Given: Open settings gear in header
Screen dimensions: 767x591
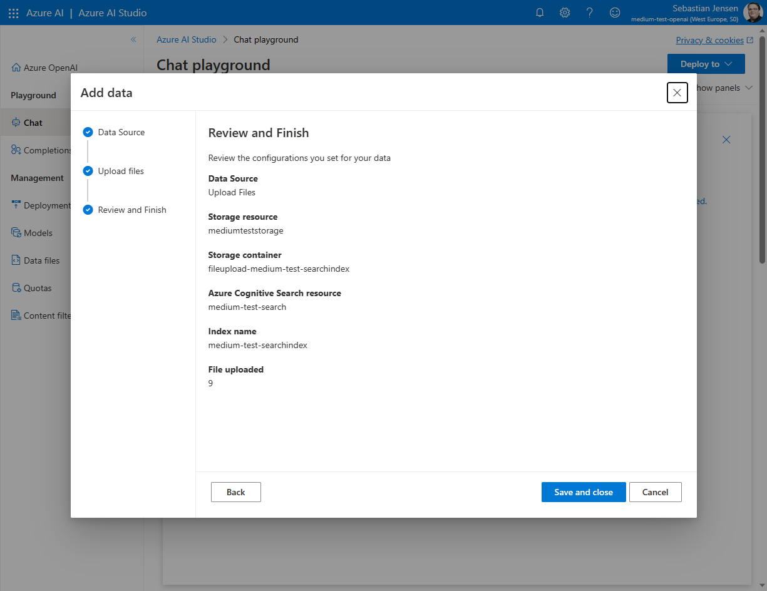Looking at the screenshot, I should 565,13.
